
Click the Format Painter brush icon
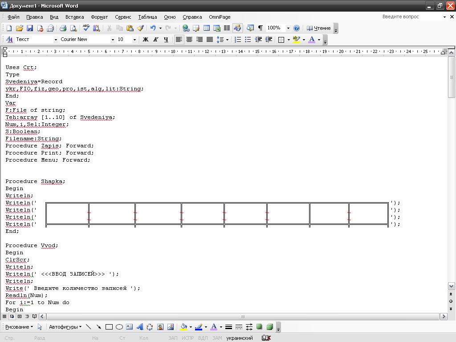click(x=140, y=28)
